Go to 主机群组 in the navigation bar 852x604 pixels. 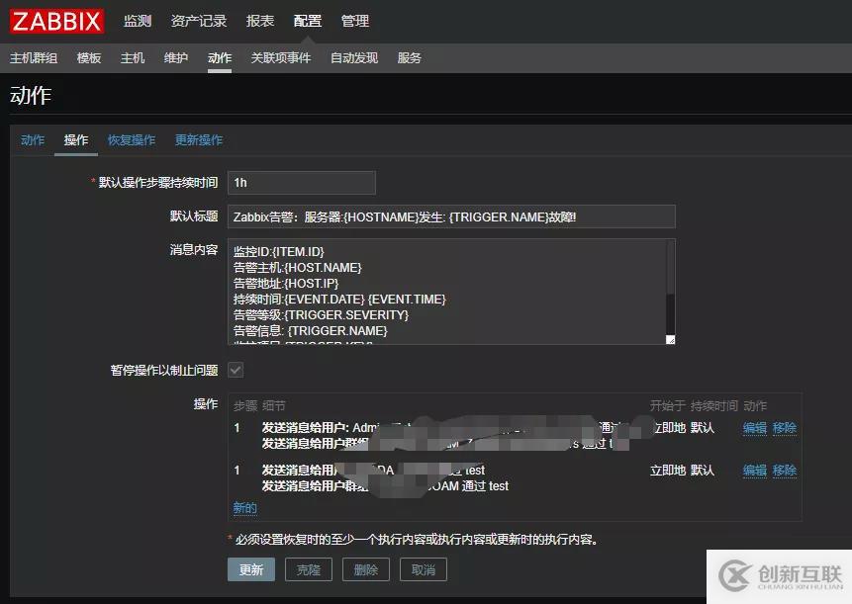[33, 57]
